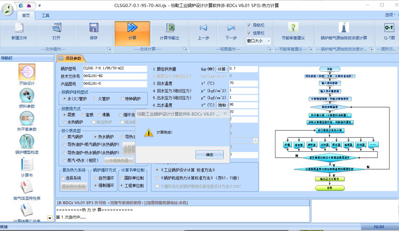Select 《锅炉机组热力计算标准方法》 radio
Image resolution: width=399 pixels, height=231 pixels.
(x=157, y=178)
